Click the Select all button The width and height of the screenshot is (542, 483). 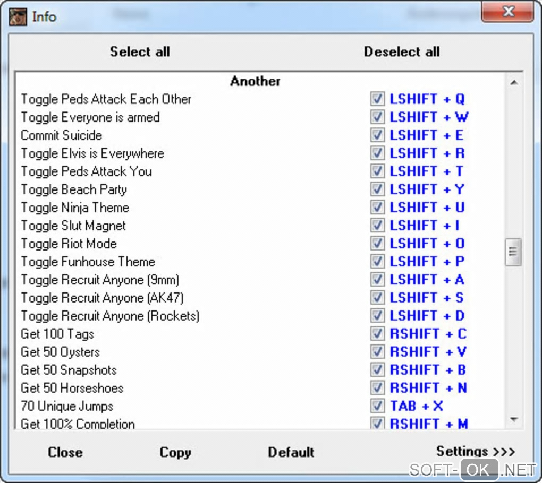140,52
